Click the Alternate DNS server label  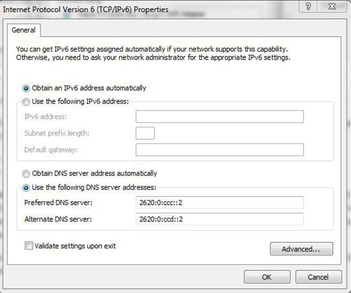[58, 219]
